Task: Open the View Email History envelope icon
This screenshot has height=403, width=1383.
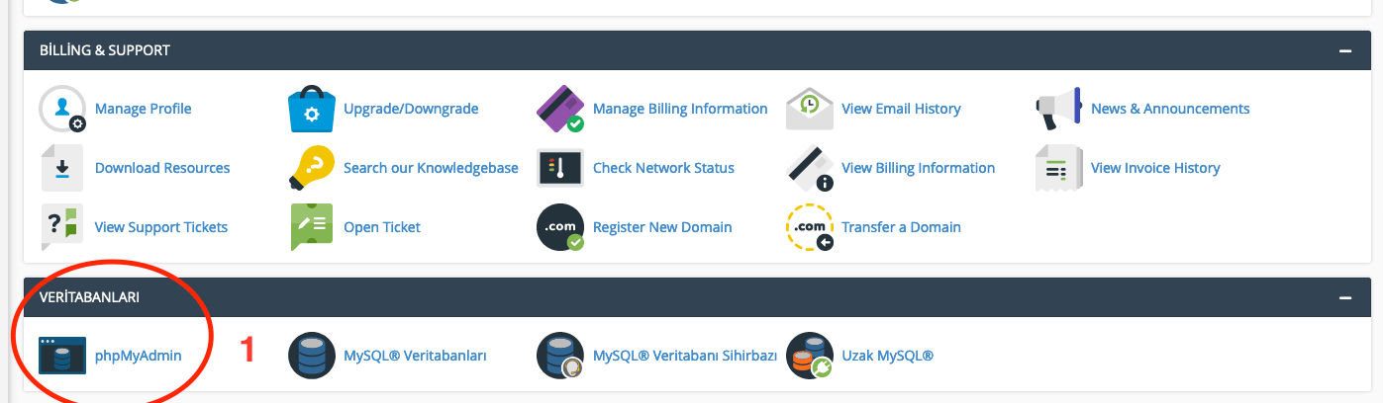Action: pyautogui.click(x=810, y=109)
